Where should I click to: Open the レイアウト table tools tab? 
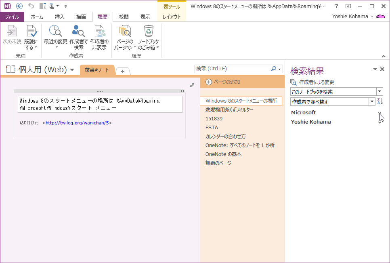coord(171,17)
